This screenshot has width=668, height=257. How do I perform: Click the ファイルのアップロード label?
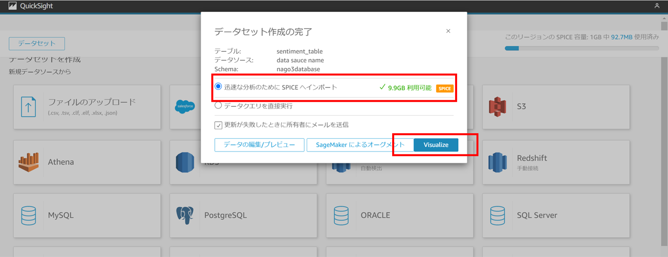click(92, 102)
